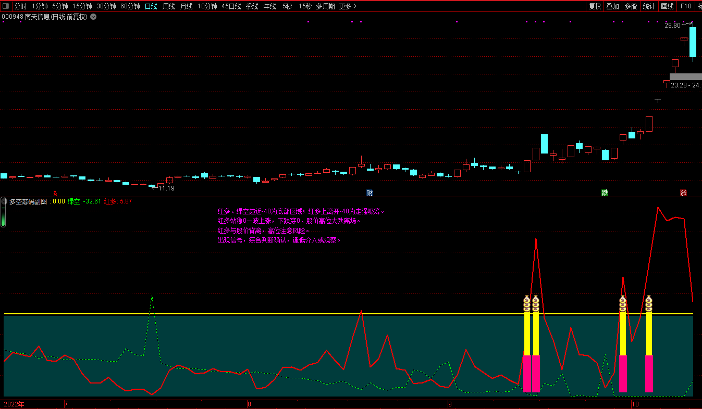Viewport: 702px width, 409px height.
Task: Click the 红多: 5.87 value
Action: [118, 201]
